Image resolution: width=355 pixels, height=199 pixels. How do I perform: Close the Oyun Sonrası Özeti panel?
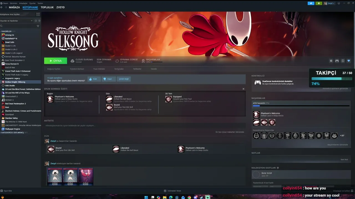point(244,89)
